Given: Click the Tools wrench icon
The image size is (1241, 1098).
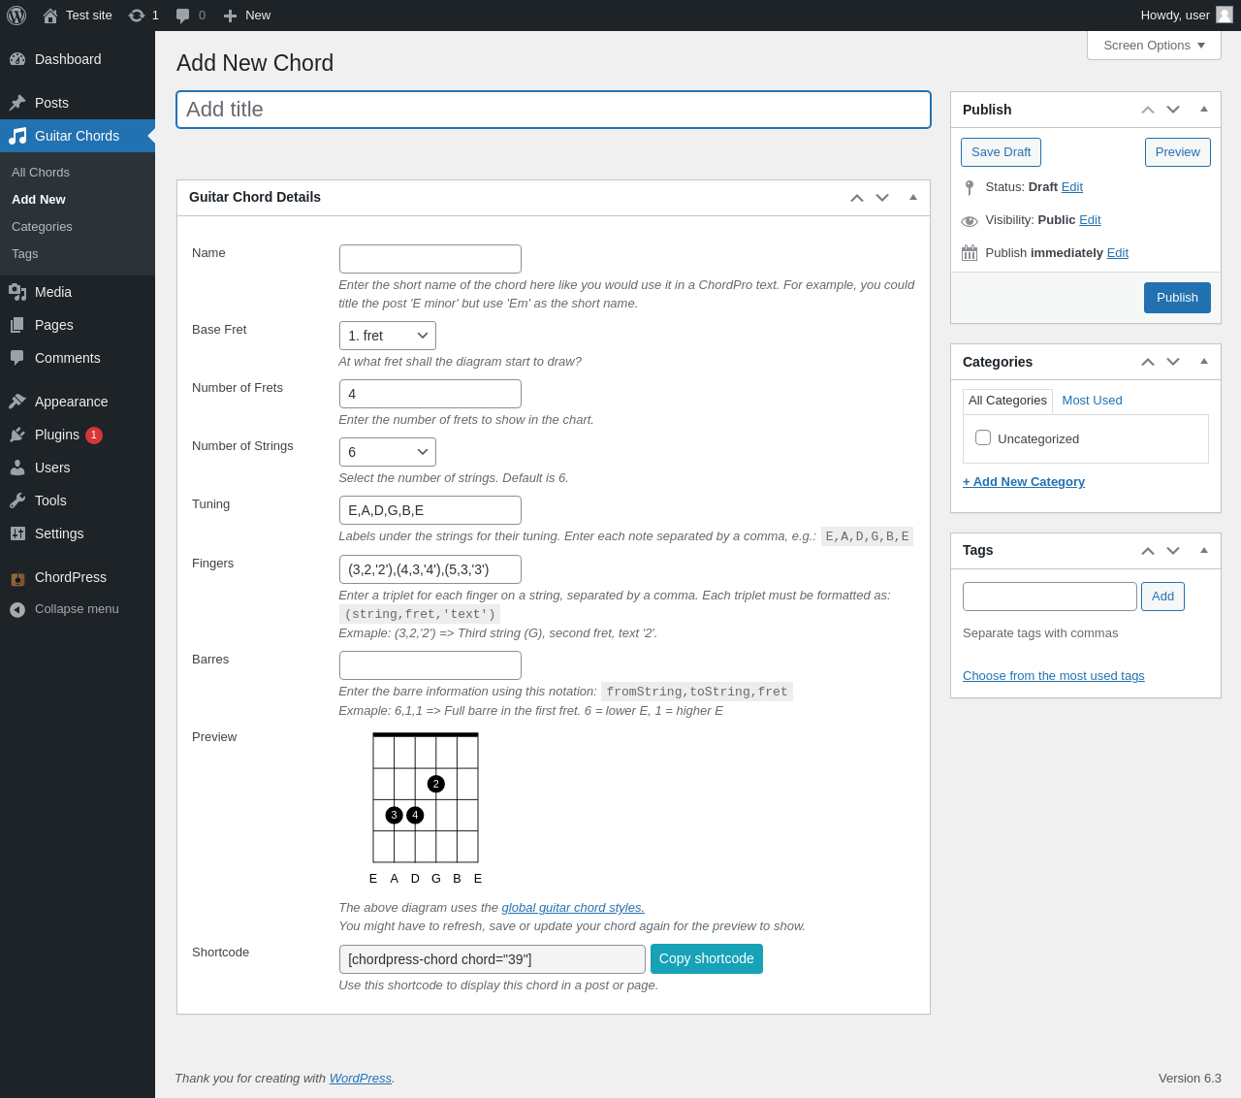Looking at the screenshot, I should pyautogui.click(x=17, y=501).
